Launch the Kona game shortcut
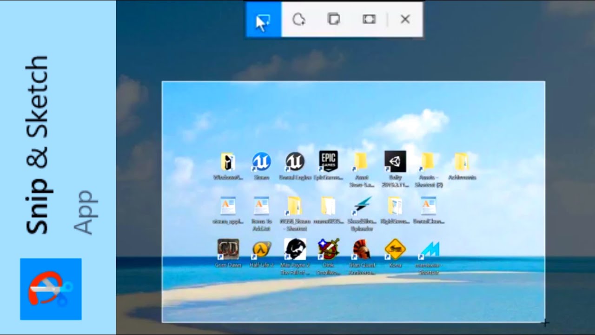This screenshot has height=335, width=595. pyautogui.click(x=395, y=253)
